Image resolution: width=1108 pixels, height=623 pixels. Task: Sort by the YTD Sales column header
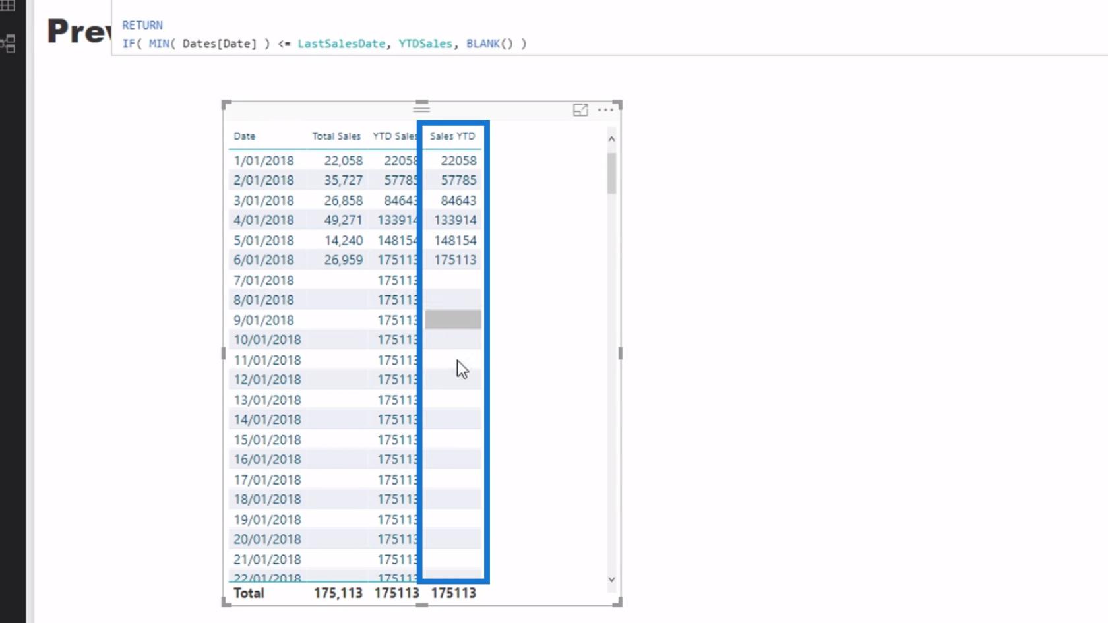(x=395, y=136)
